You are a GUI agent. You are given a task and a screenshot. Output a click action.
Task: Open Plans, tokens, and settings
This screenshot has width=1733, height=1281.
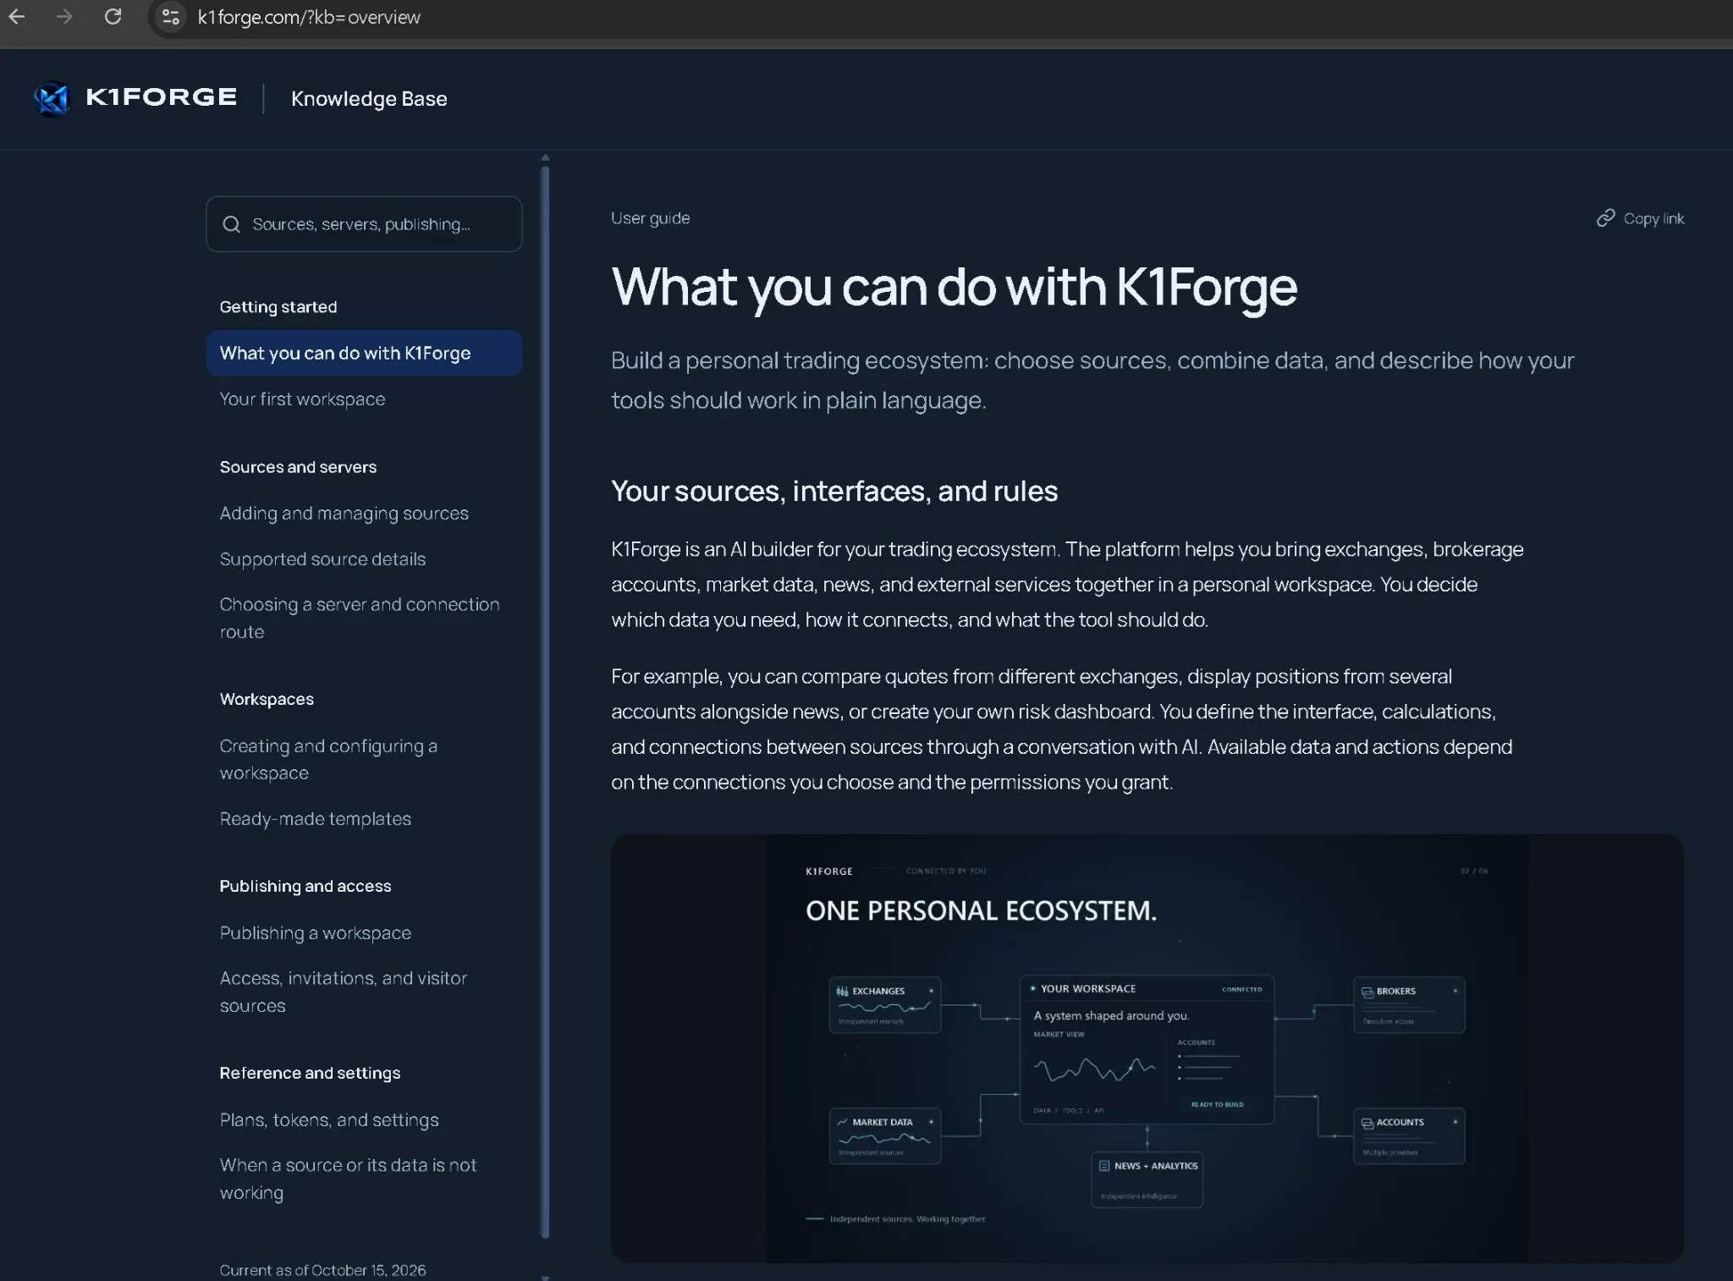coord(329,1119)
